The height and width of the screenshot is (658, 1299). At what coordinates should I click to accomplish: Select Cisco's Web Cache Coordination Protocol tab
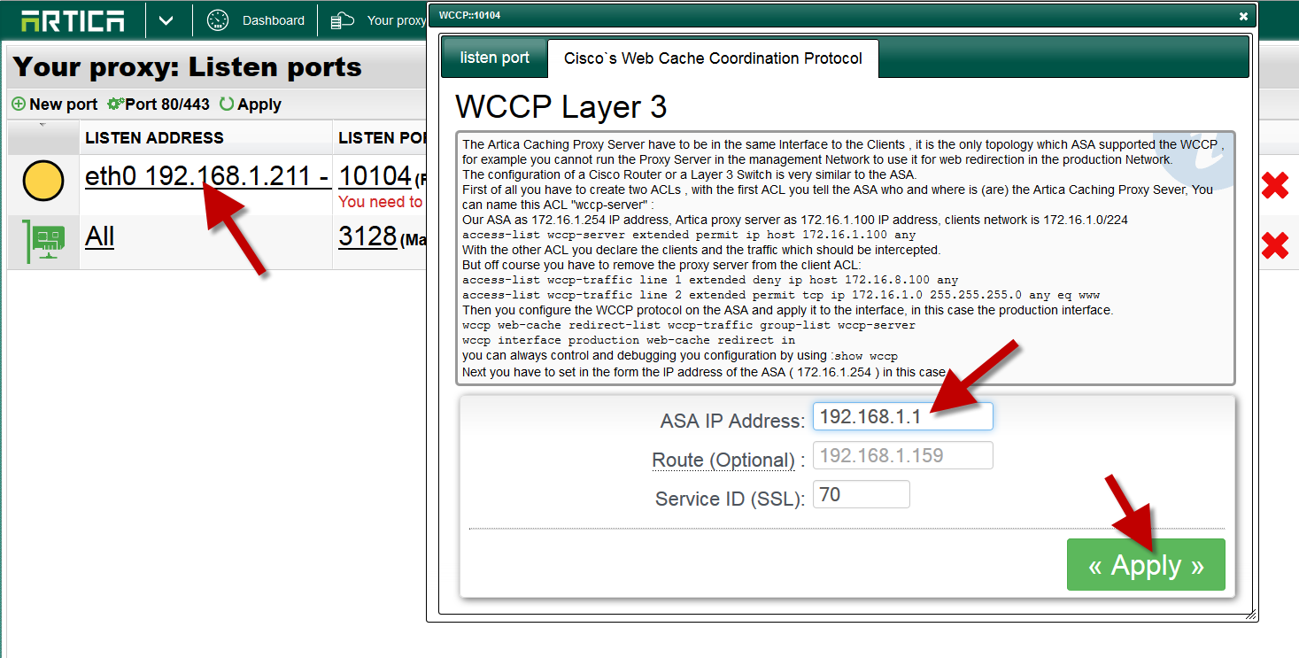coord(713,58)
